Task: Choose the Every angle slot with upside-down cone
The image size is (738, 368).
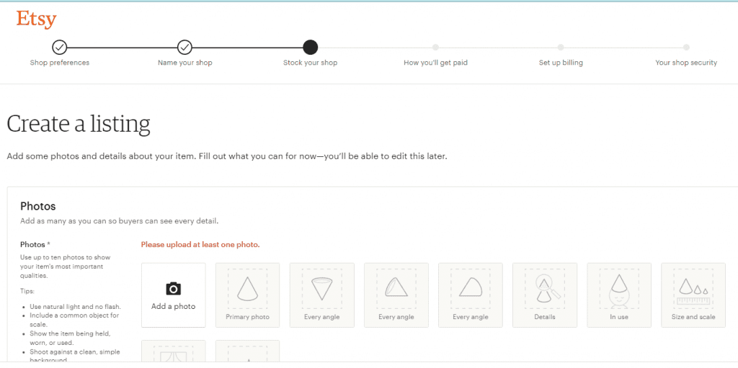Action: [x=321, y=295]
